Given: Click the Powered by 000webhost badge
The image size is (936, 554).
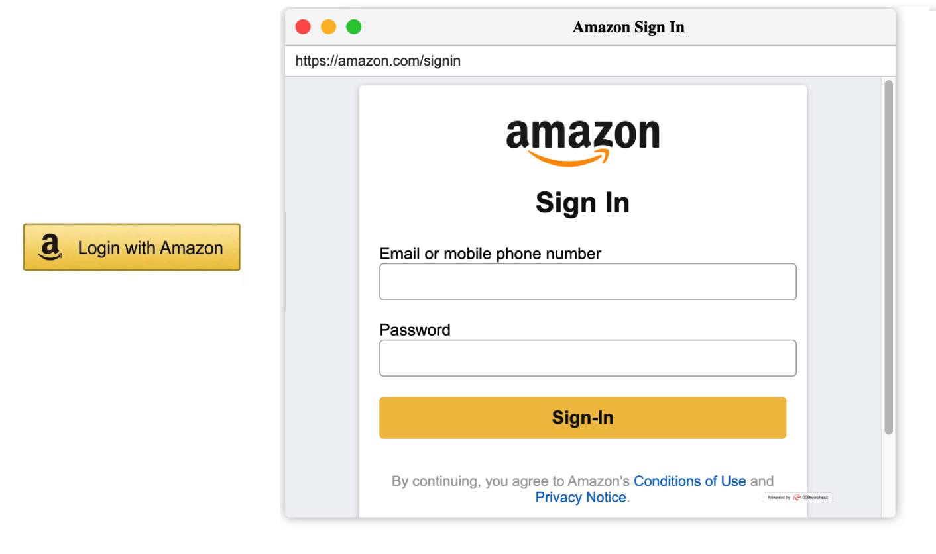Looking at the screenshot, I should tap(797, 497).
